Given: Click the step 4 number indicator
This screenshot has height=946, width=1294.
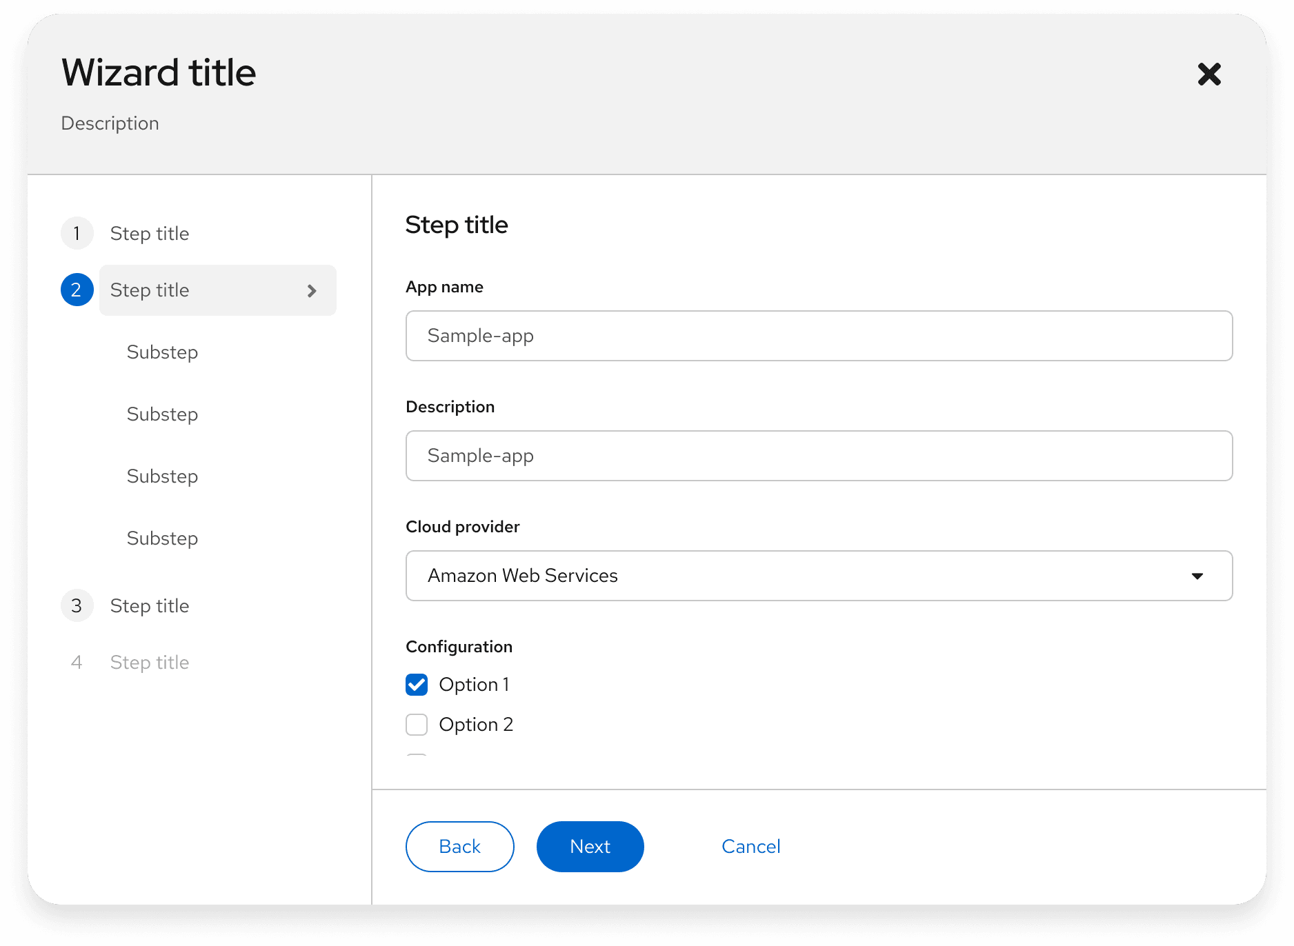Looking at the screenshot, I should pyautogui.click(x=77, y=662).
